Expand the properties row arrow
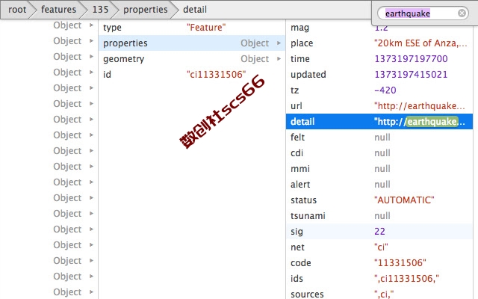This screenshot has height=299, width=478. click(x=279, y=43)
